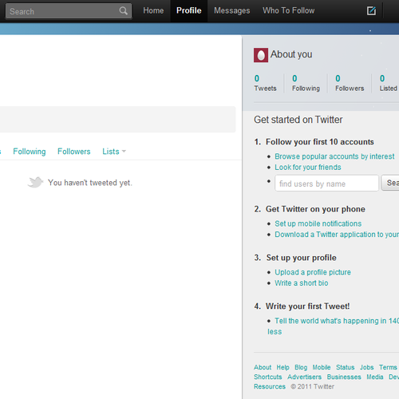Click Write a short bio
Image resolution: width=399 pixels, height=399 pixels.
[x=302, y=283]
